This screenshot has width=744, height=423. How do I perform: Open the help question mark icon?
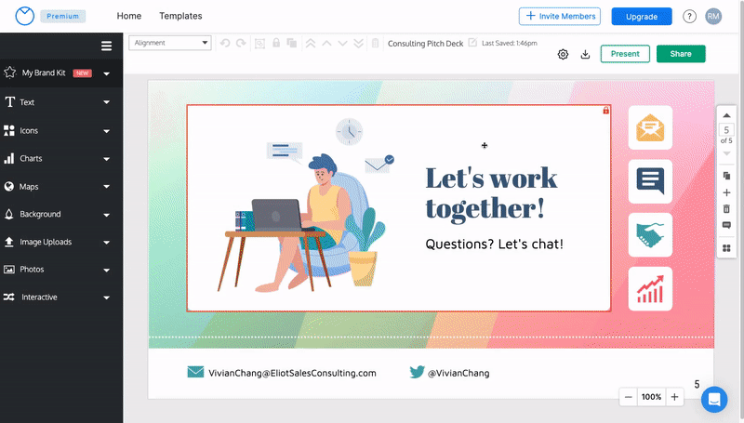coord(689,17)
